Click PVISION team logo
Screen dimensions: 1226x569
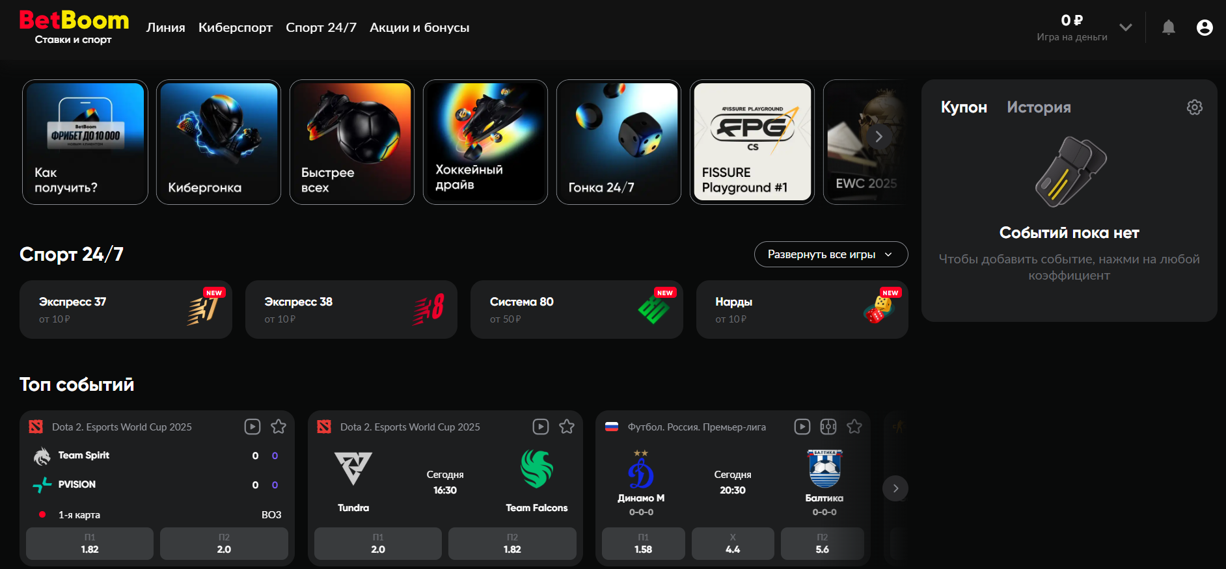point(42,484)
